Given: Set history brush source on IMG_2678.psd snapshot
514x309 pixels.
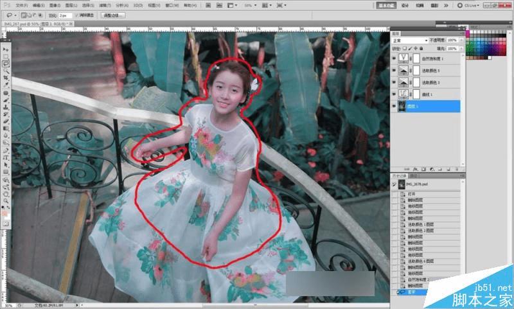Looking at the screenshot, I should [x=394, y=184].
